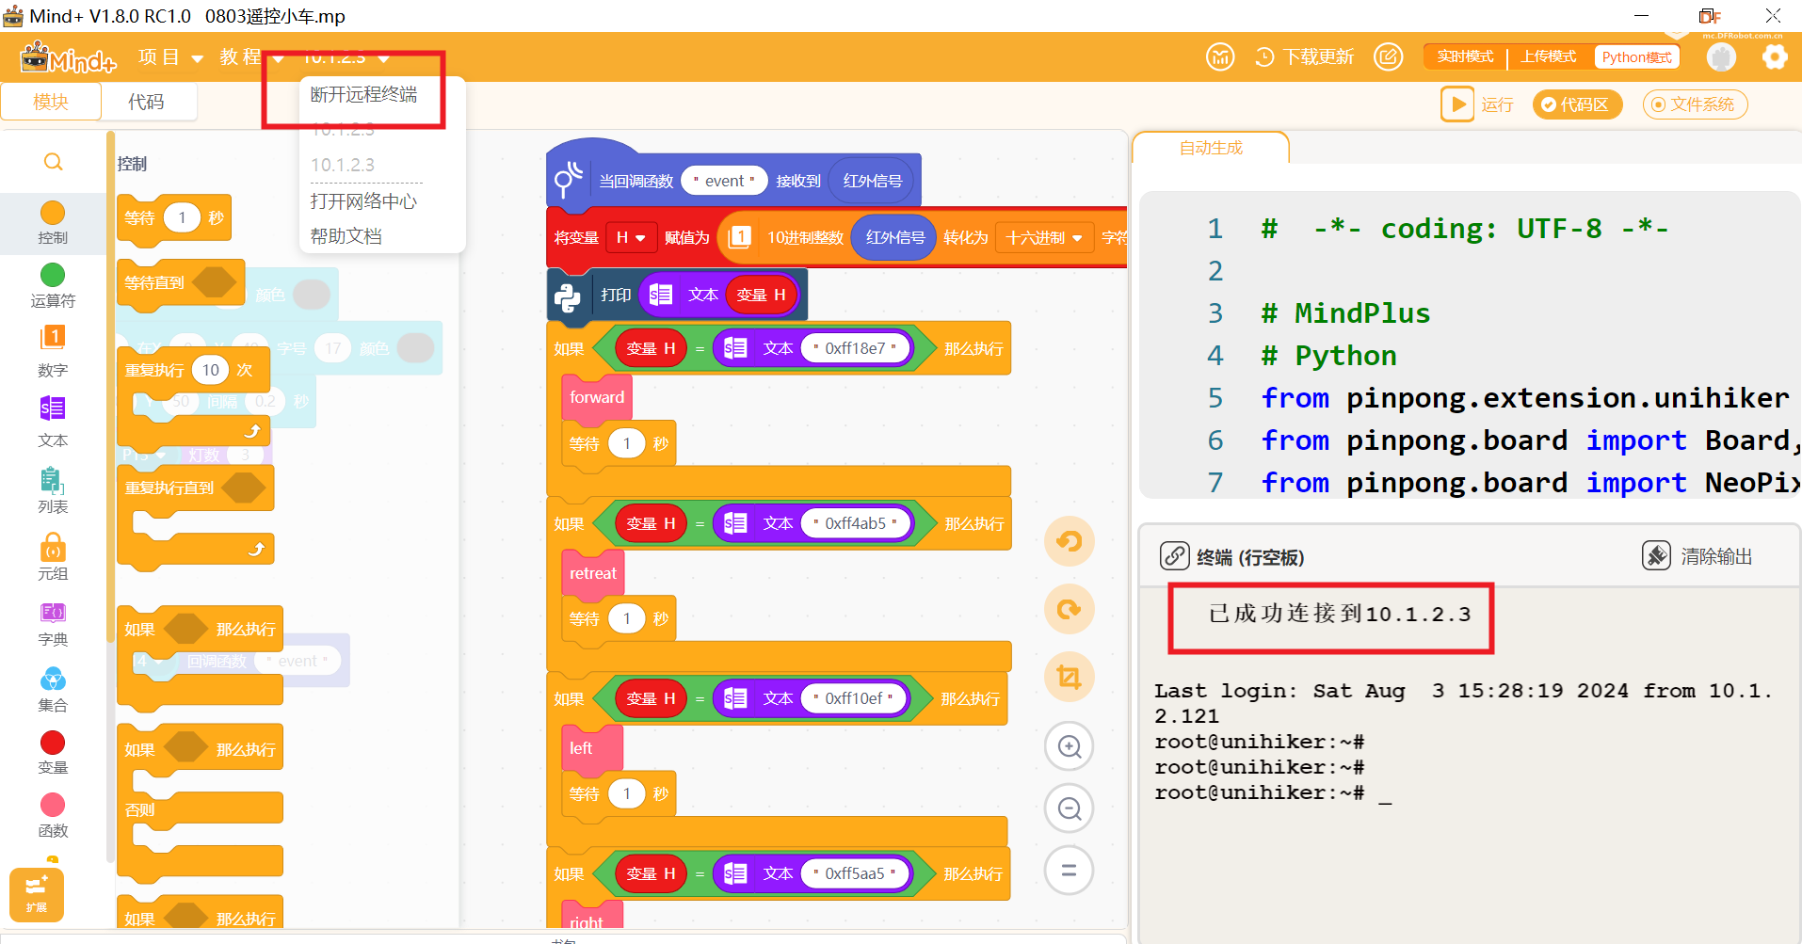Viewport: 1802px width, 944px height.
Task: Select the 运算符 block category
Action: 53,286
